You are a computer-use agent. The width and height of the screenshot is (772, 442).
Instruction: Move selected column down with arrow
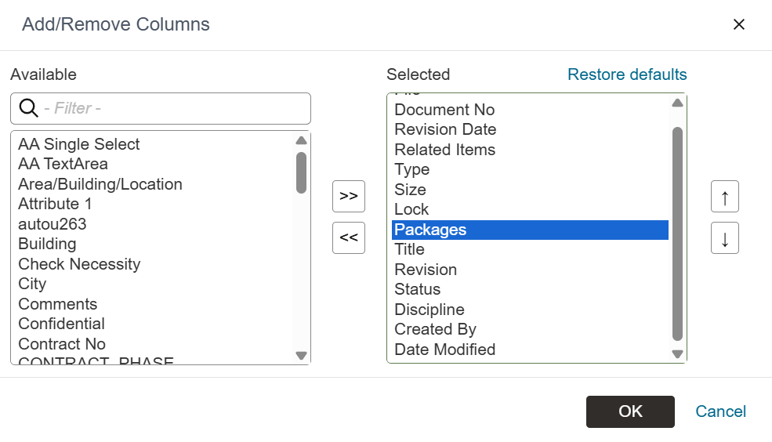tap(725, 238)
